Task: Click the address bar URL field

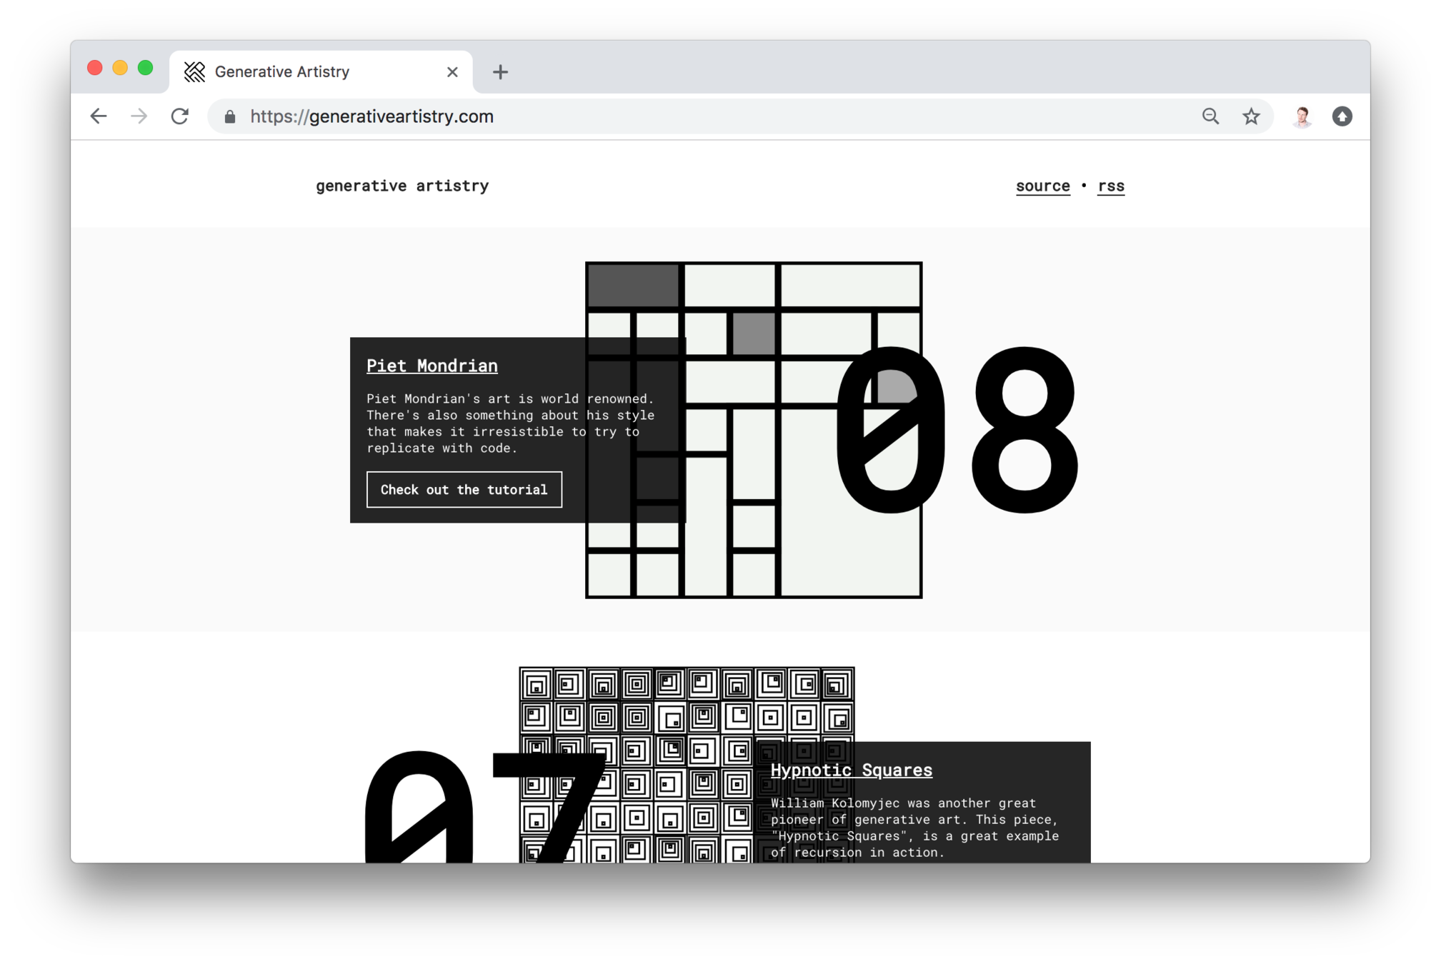Action: tap(643, 116)
